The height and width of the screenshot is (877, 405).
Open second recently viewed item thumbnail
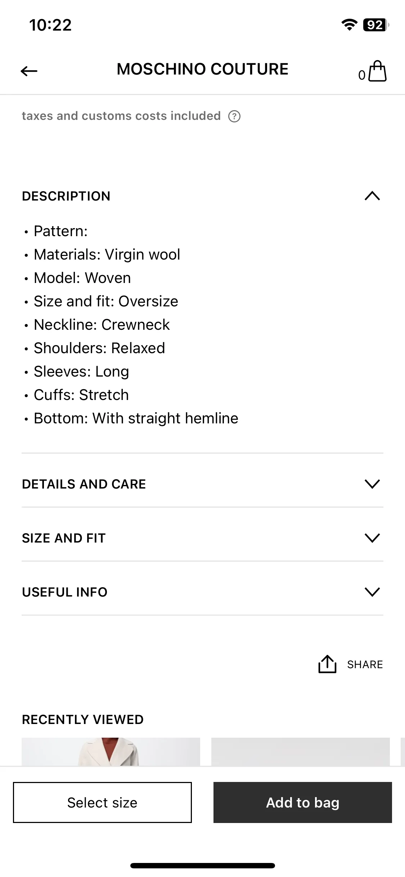[x=301, y=752]
